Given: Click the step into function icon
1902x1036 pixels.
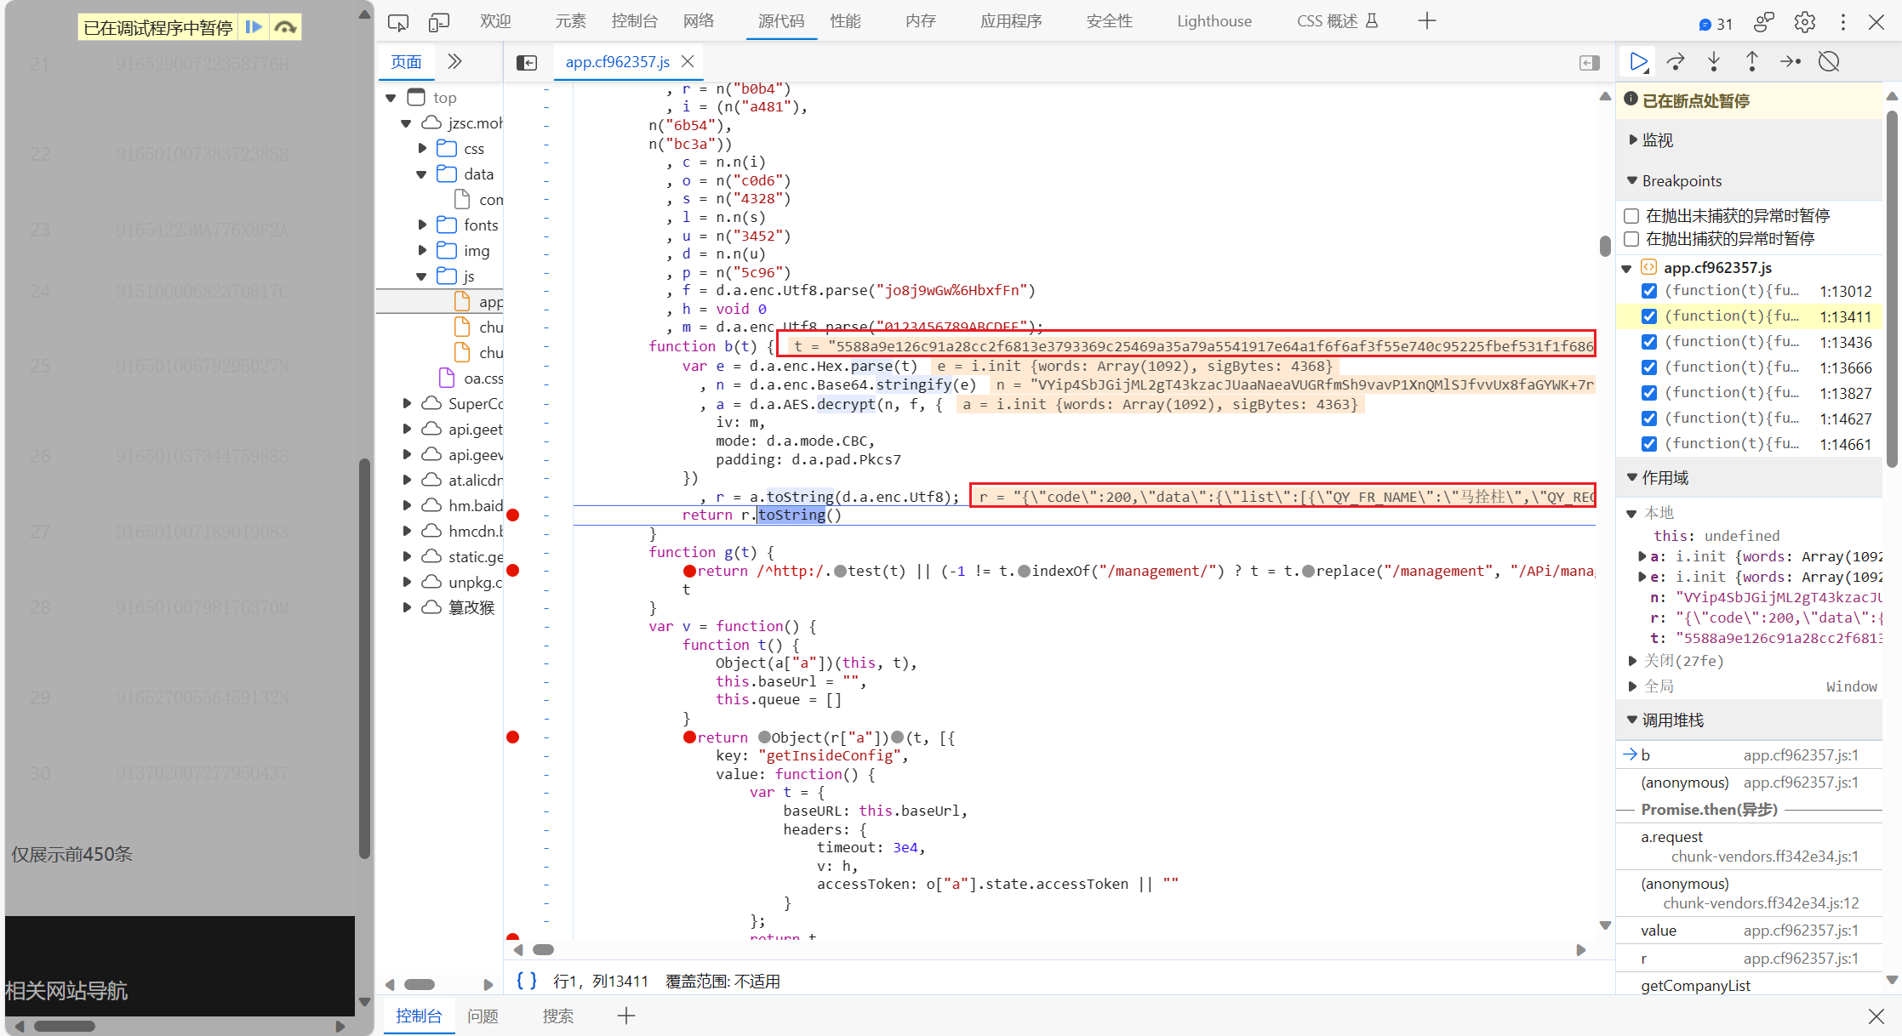Looking at the screenshot, I should pos(1714,61).
